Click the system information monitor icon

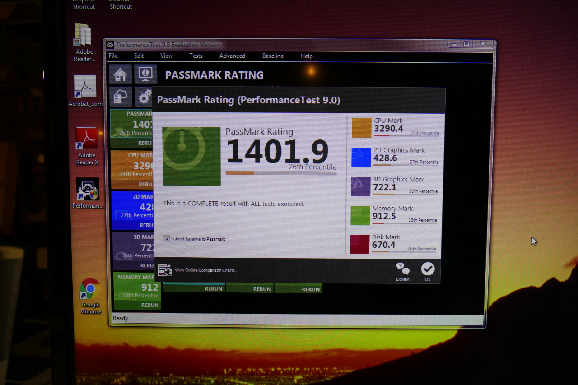point(145,74)
